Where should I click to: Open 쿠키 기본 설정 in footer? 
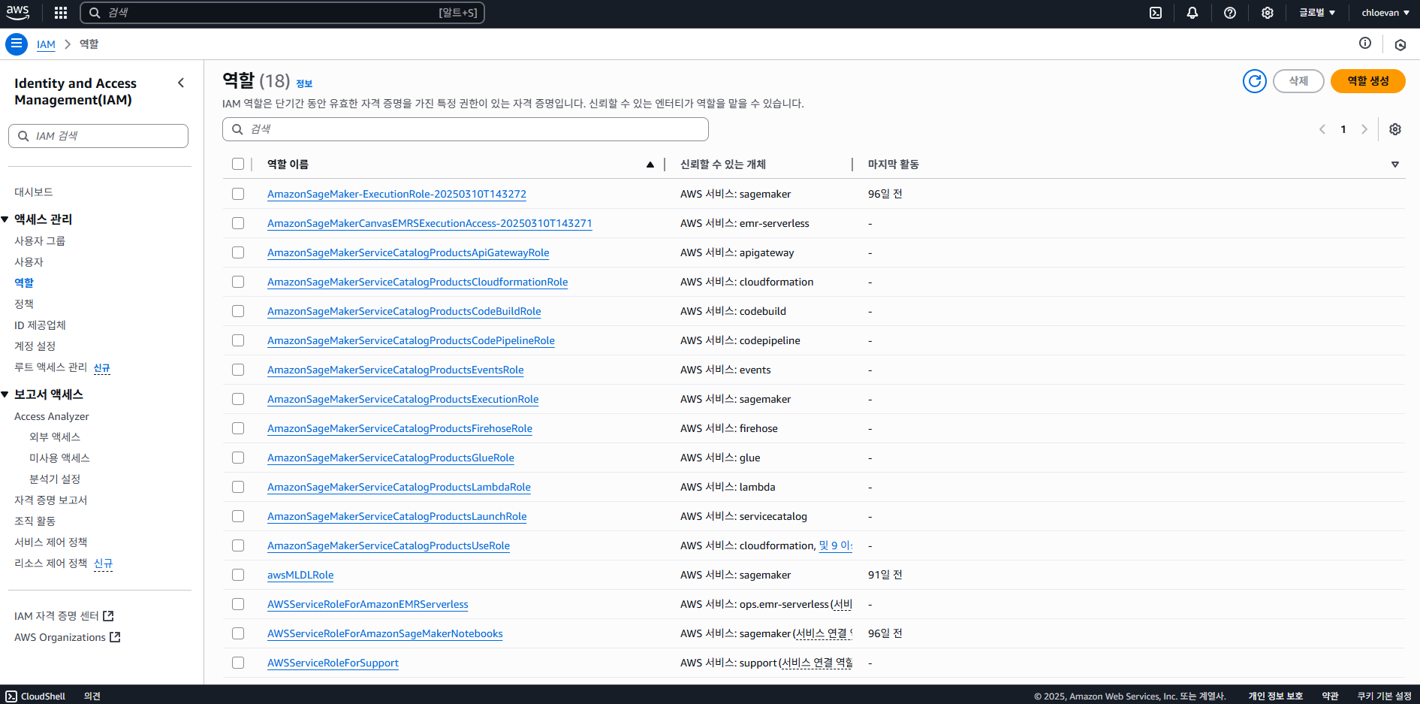coord(1384,696)
